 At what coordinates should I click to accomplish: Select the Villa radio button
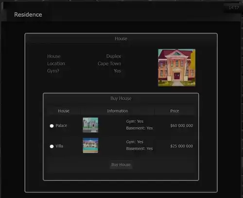pos(52,147)
